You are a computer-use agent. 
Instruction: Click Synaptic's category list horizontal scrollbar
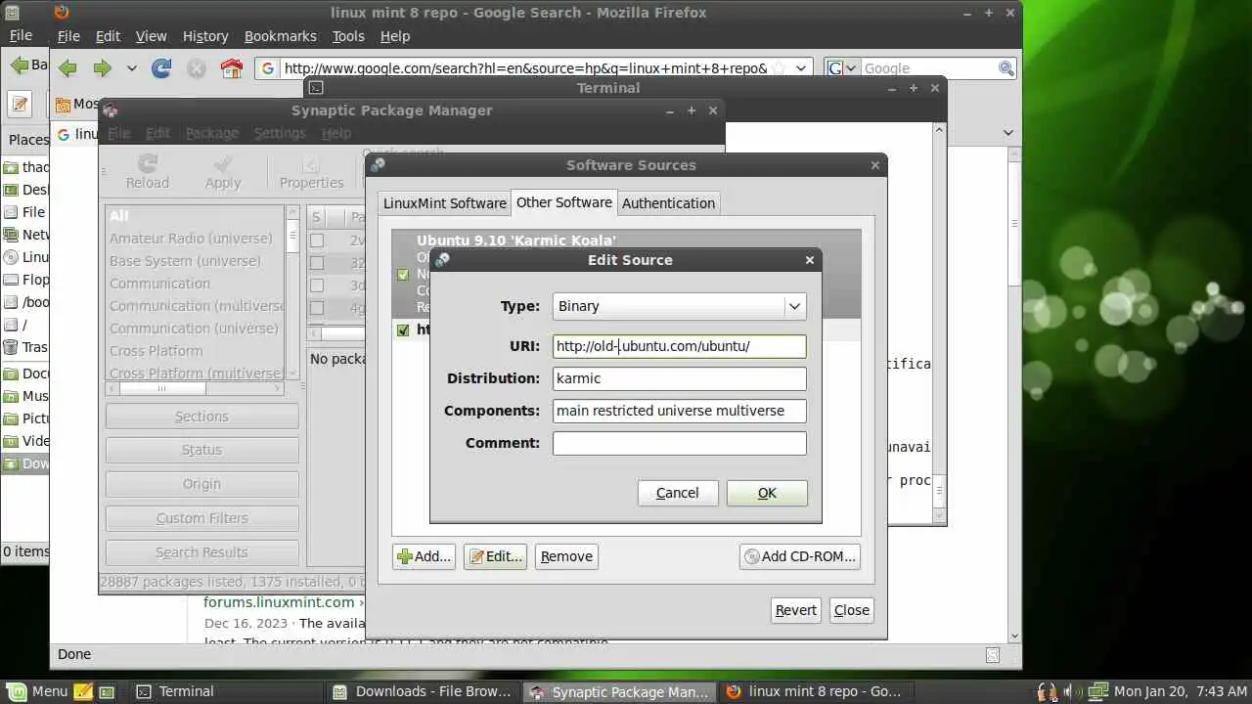pyautogui.click(x=195, y=389)
